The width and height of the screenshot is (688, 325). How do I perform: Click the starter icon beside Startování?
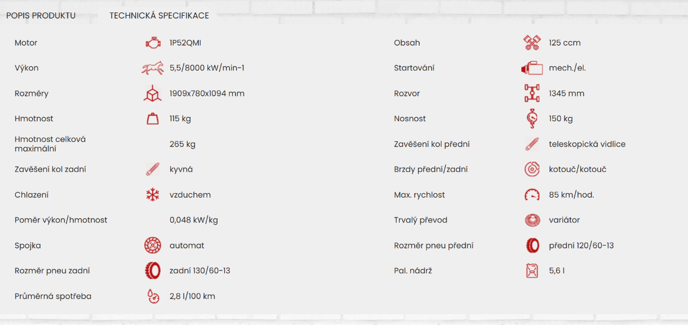click(532, 68)
